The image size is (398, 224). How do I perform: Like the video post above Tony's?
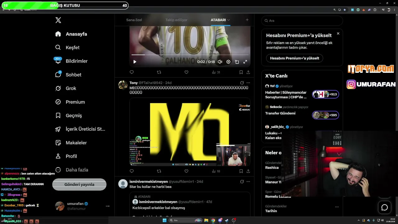[x=186, y=72]
